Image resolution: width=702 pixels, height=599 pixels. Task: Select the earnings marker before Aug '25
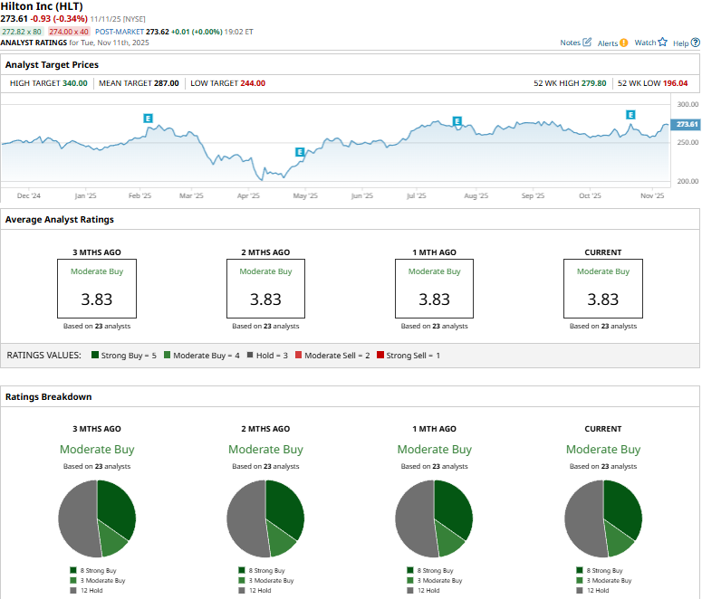tap(457, 121)
